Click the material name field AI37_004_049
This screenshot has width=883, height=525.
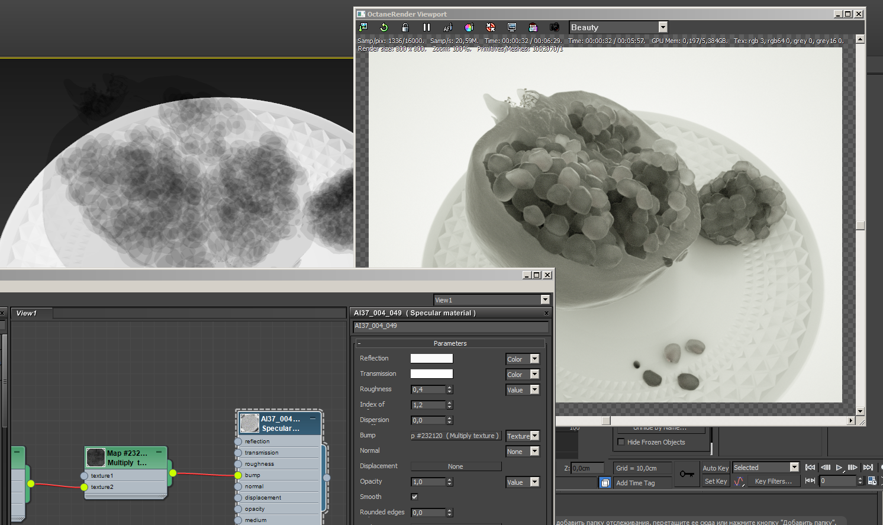pos(450,326)
